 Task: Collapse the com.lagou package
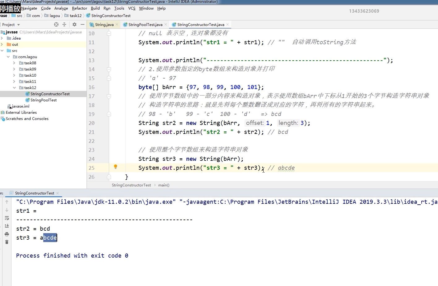(8, 57)
